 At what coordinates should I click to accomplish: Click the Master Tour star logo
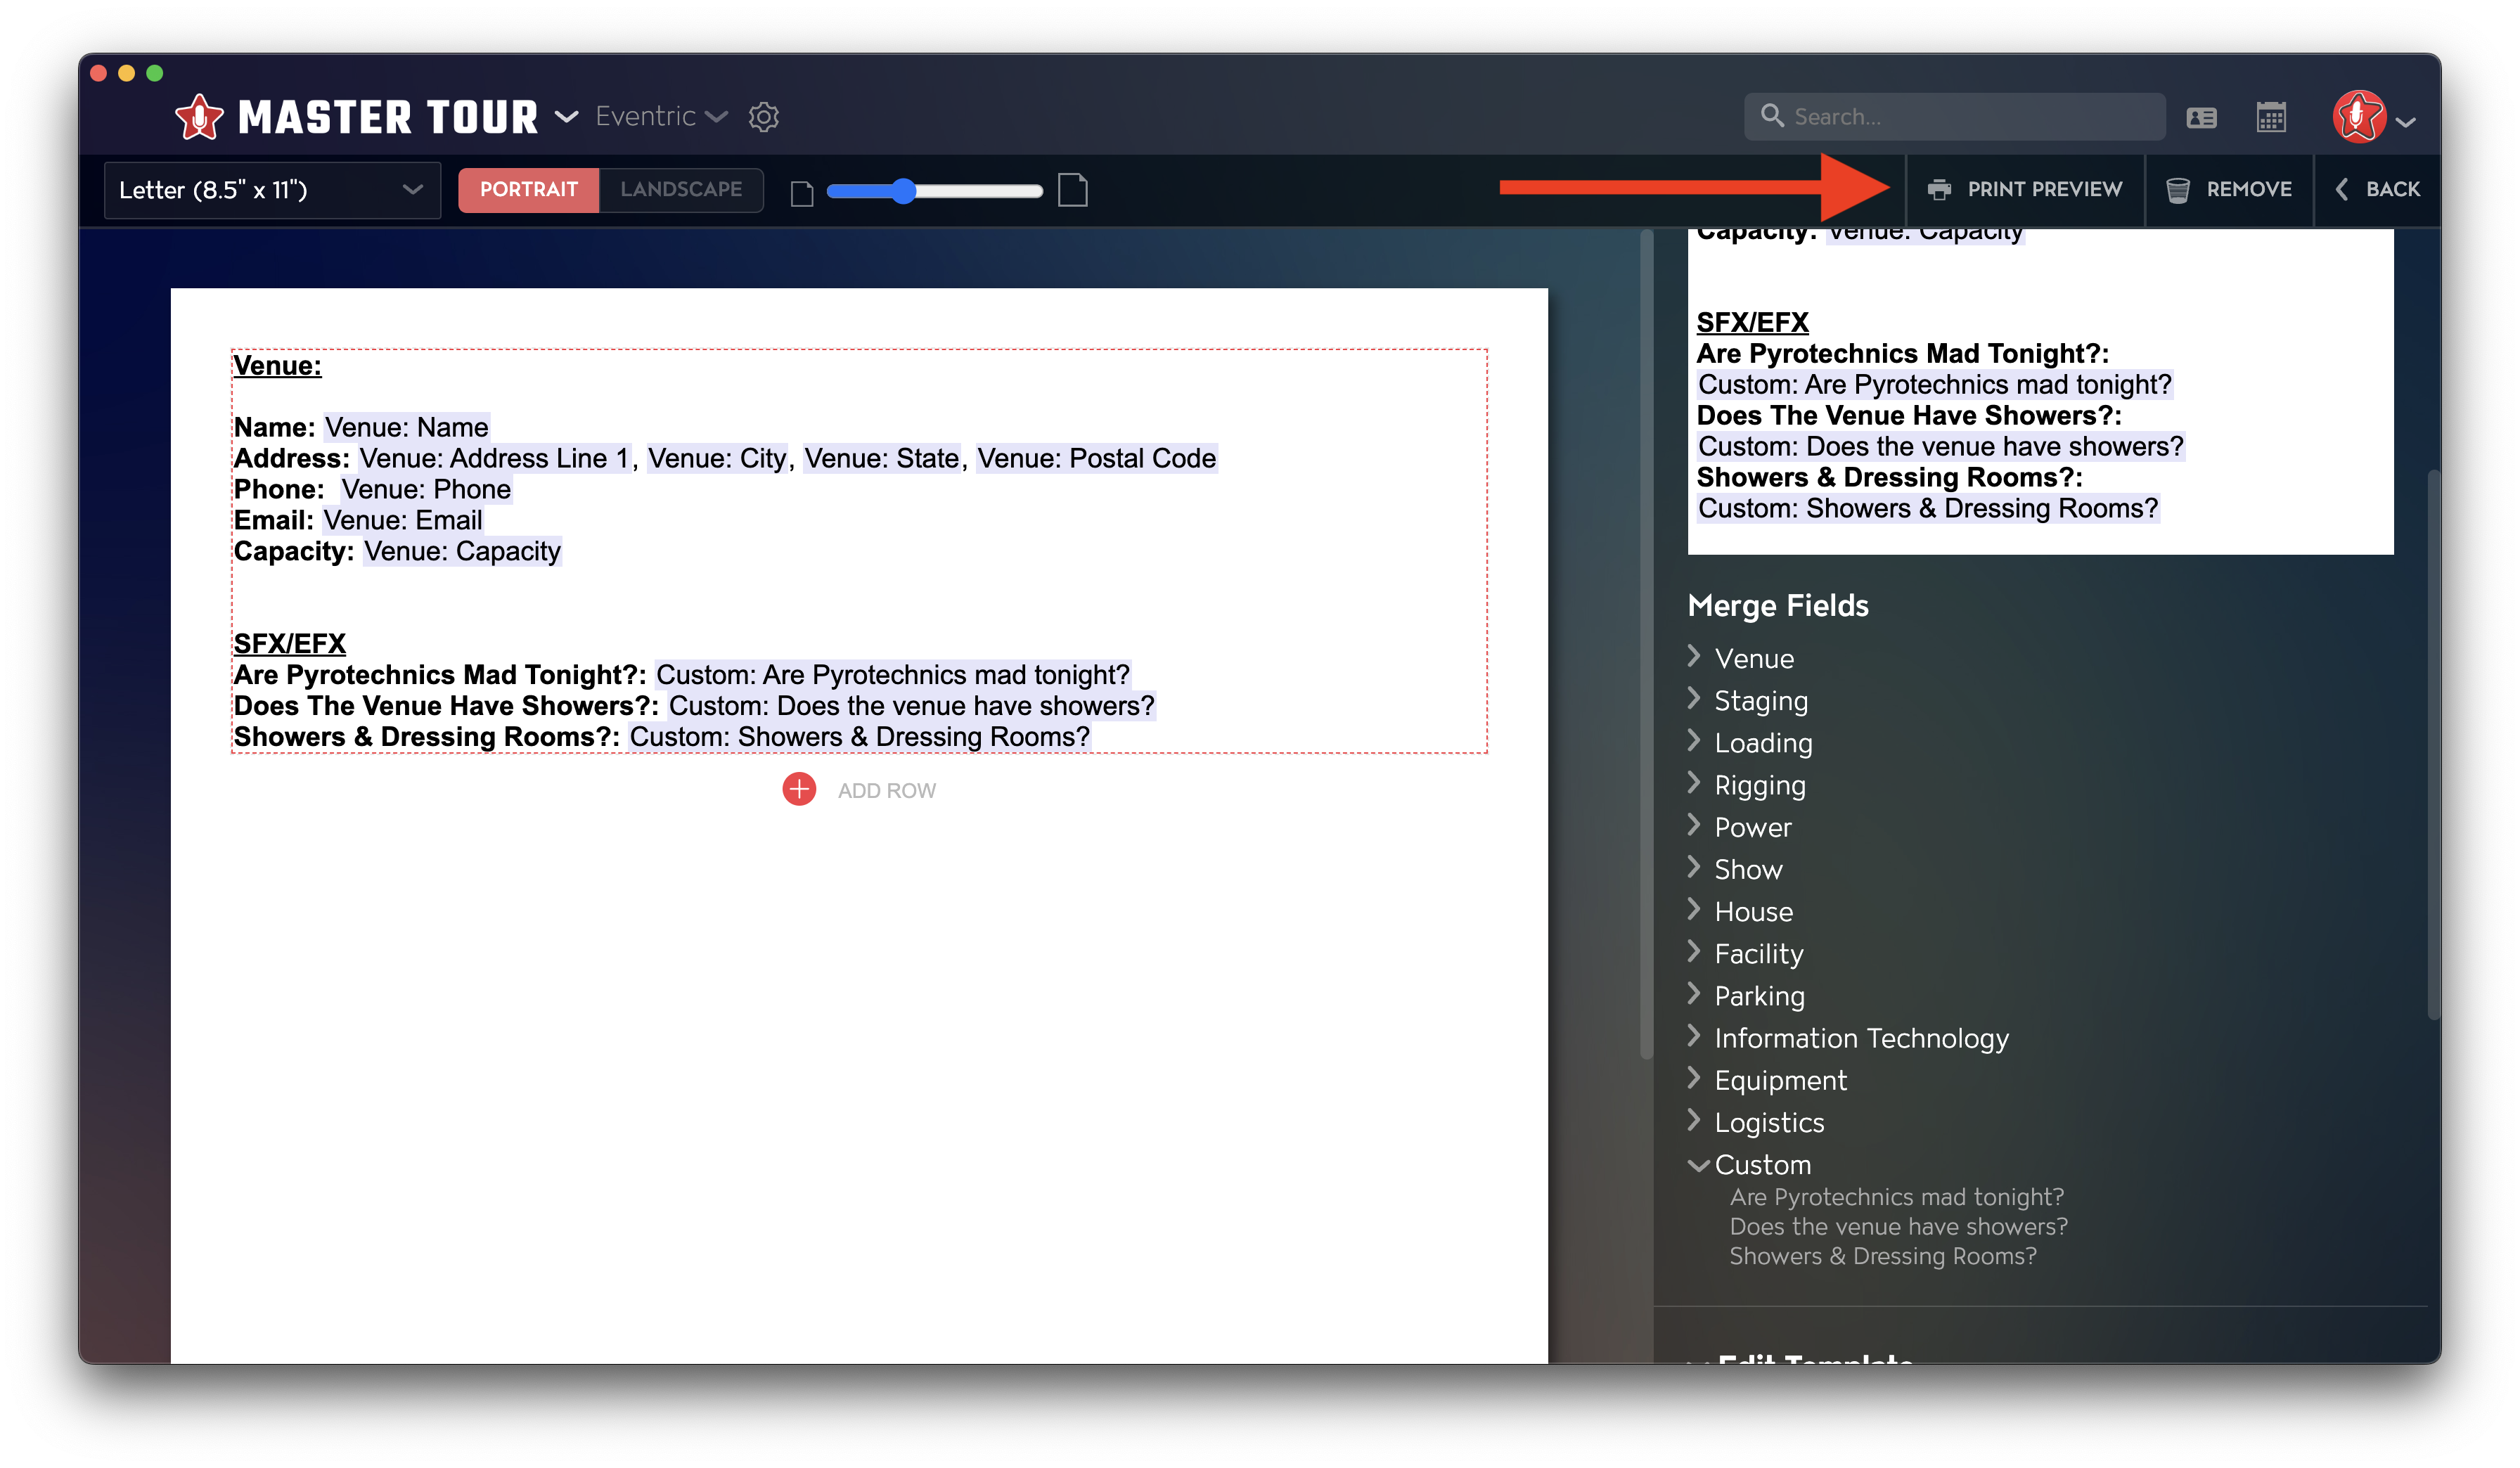[200, 117]
